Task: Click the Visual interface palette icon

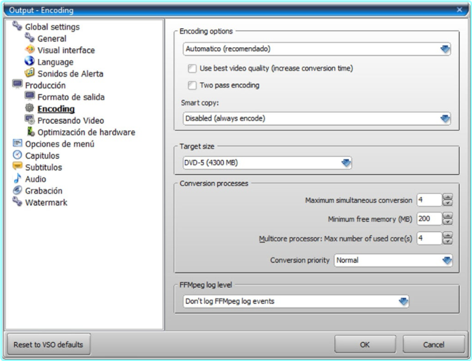Action: click(x=29, y=50)
